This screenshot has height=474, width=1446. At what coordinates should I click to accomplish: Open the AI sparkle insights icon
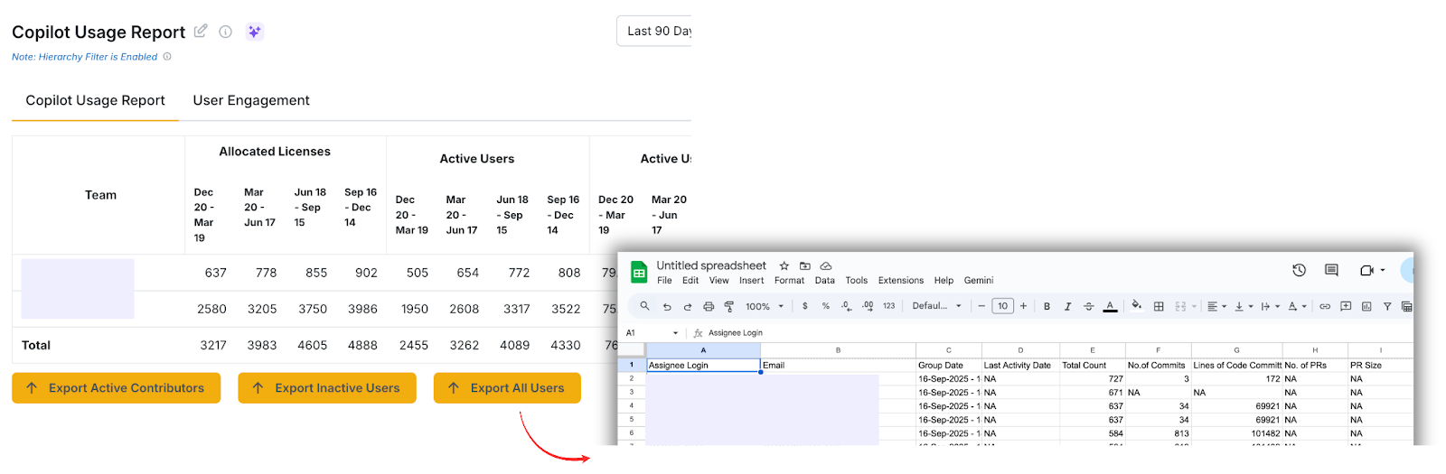[x=255, y=32]
